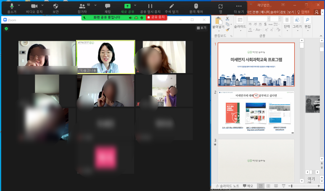This screenshot has width=325, height=191.
Task: Open audio options arrow next to mute
Action: pos(19,5)
